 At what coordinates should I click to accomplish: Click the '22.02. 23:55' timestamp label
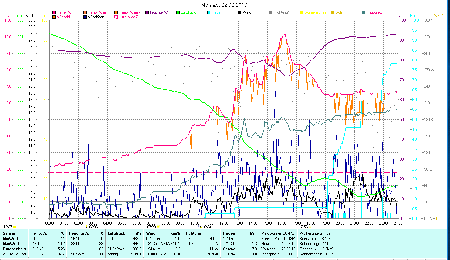point(14,254)
